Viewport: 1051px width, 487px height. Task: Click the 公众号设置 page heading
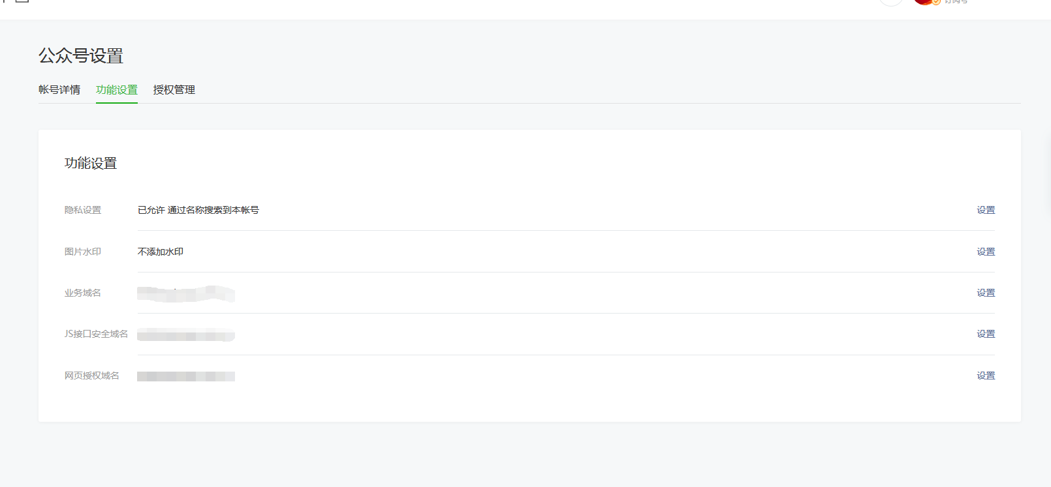tap(81, 56)
